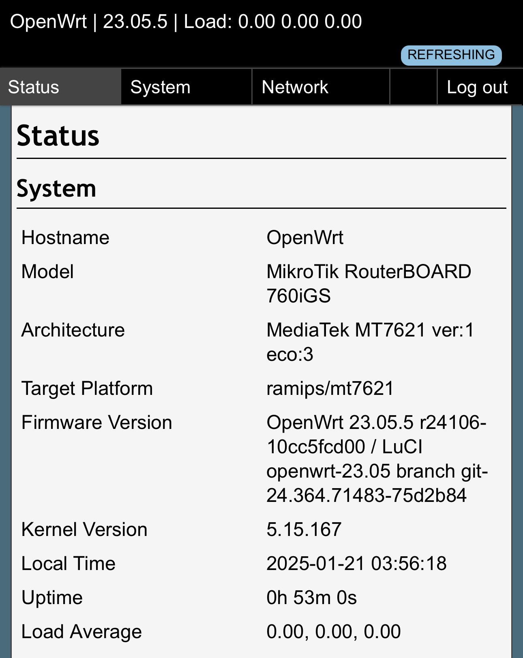Open the System menu tab
This screenshot has height=658, width=523.
click(x=186, y=87)
